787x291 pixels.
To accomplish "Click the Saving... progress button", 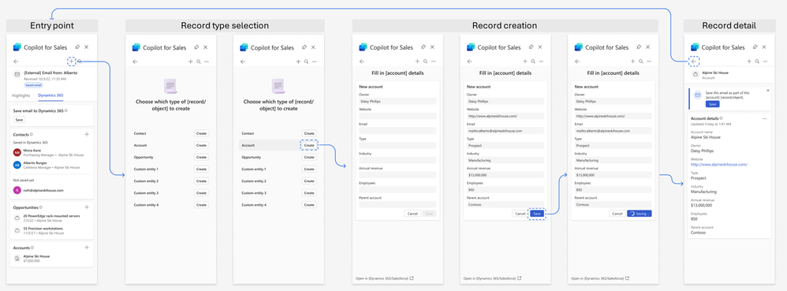I will [x=640, y=213].
